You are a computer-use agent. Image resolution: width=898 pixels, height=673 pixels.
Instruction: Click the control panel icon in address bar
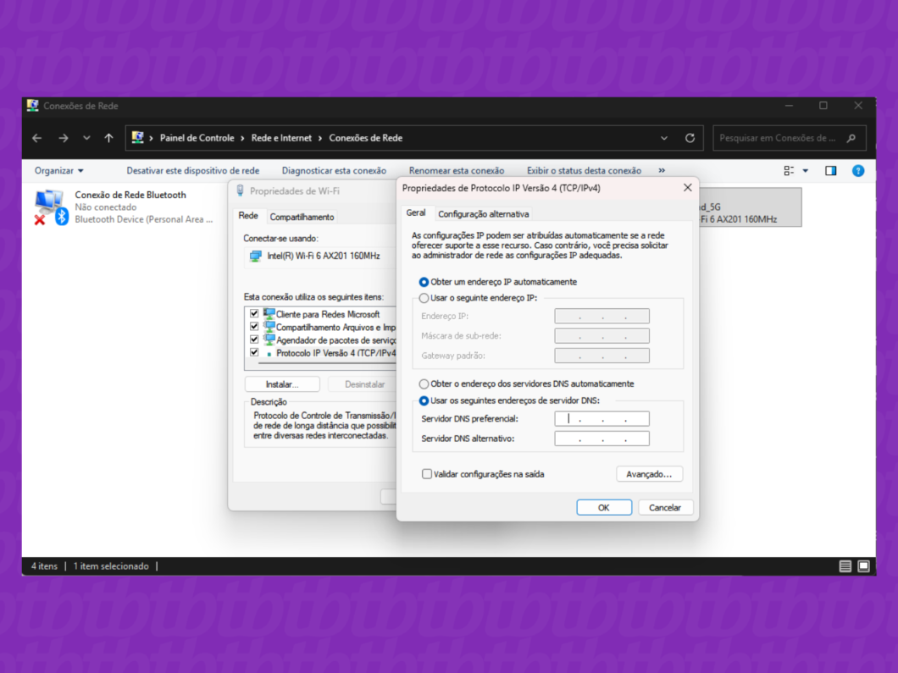[x=137, y=138]
